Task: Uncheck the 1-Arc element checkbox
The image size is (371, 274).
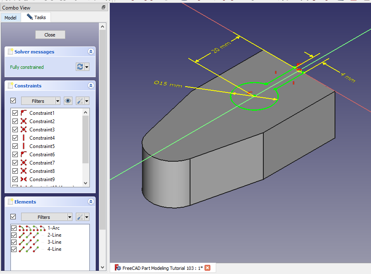Action: pyautogui.click(x=14, y=228)
